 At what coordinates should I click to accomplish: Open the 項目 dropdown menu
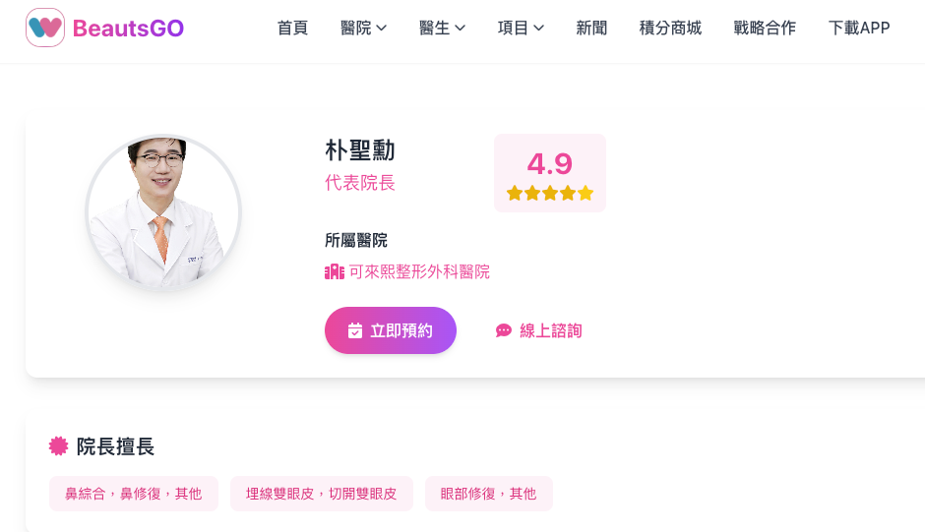coord(521,28)
